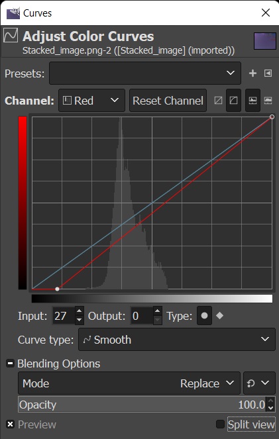279x439 pixels.
Task: Decrease the Output value
Action: (x=158, y=320)
